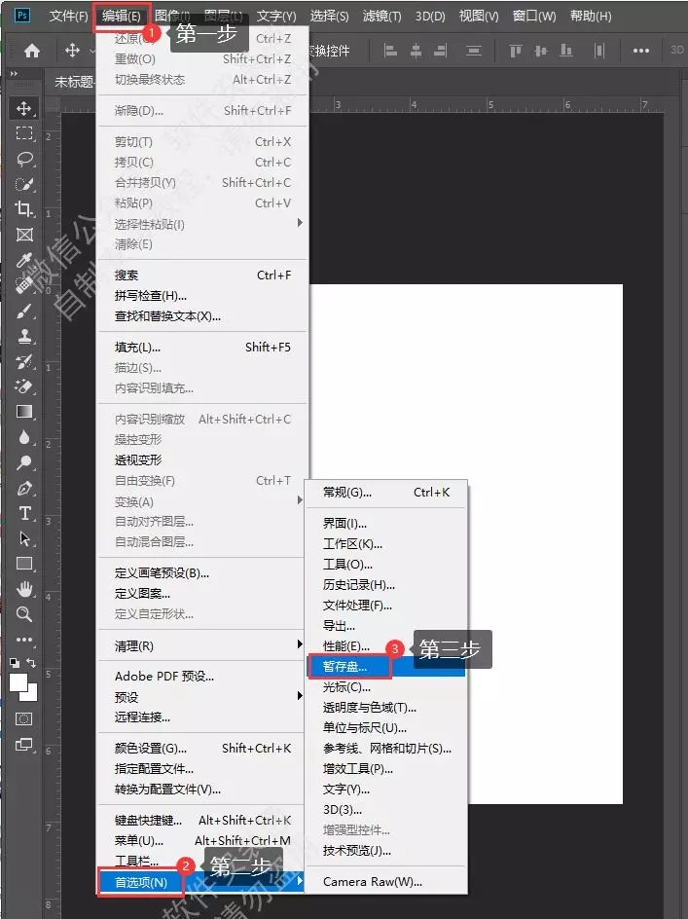
Task: Select the Frame tool
Action: [24, 235]
